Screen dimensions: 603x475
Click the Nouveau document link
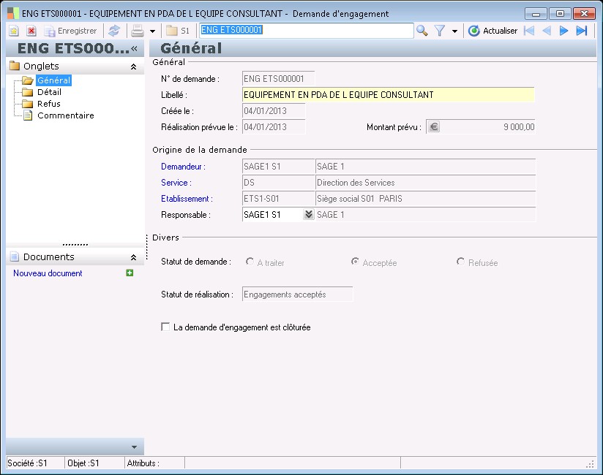coord(48,273)
